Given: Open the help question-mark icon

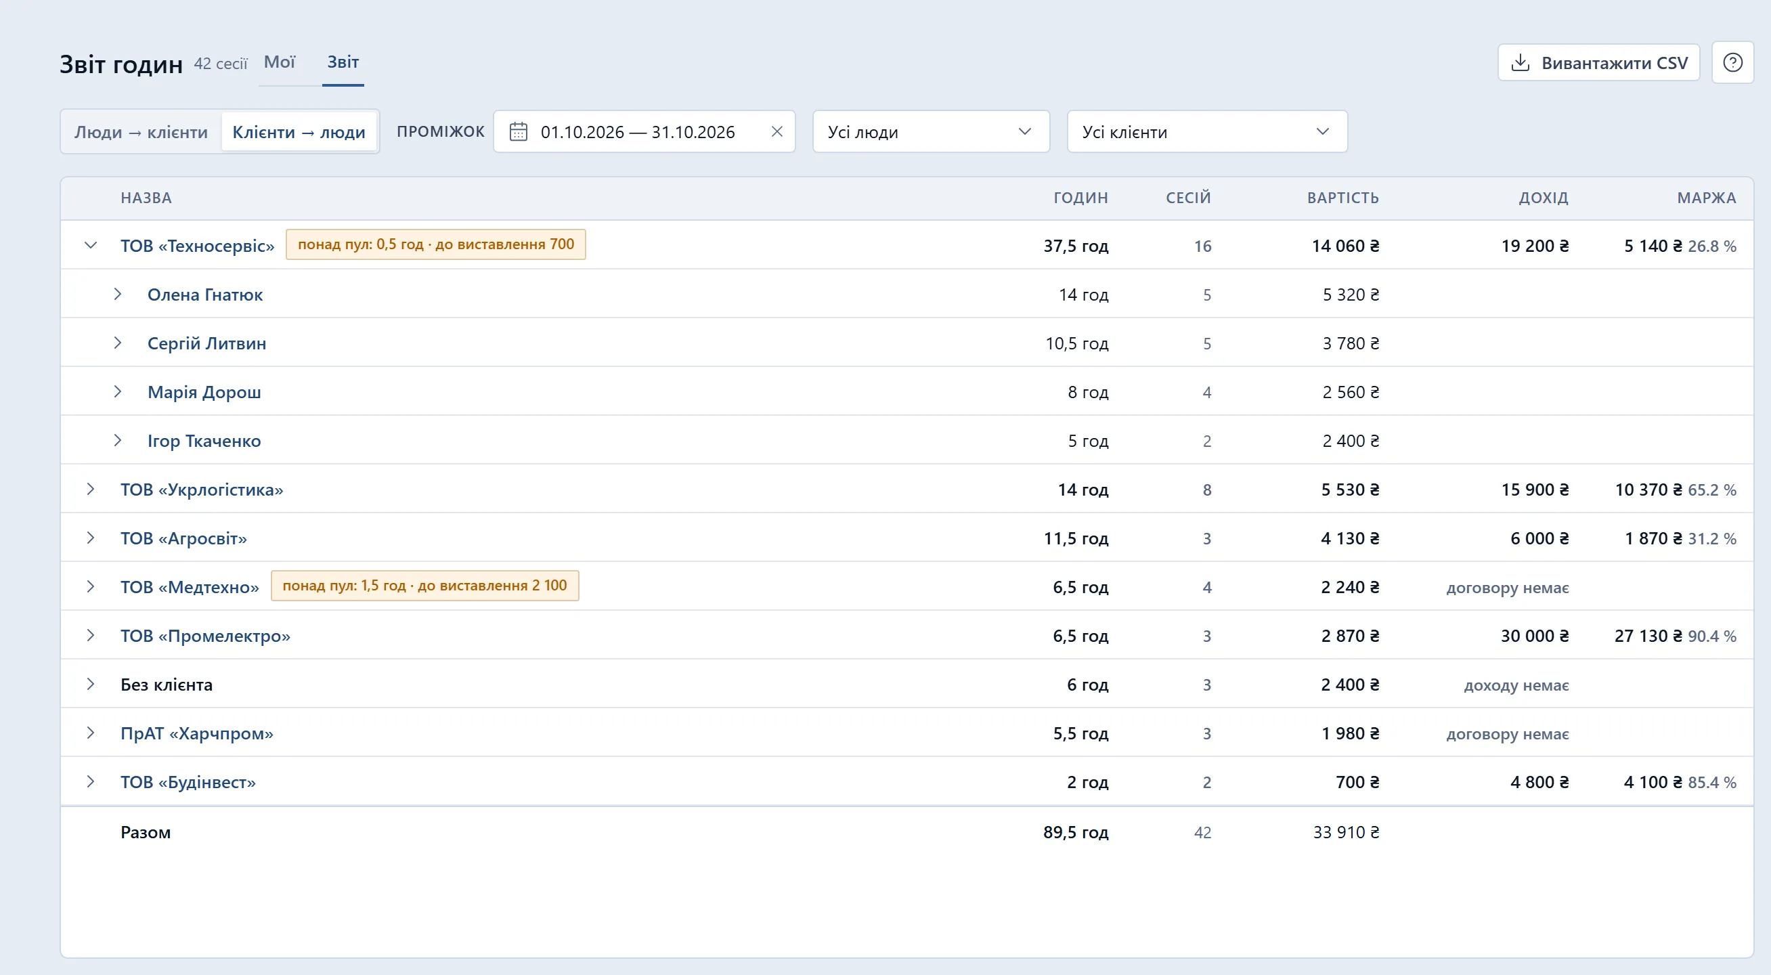Looking at the screenshot, I should coord(1732,62).
